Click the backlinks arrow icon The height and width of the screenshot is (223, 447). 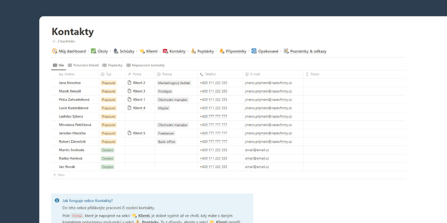click(x=54, y=41)
